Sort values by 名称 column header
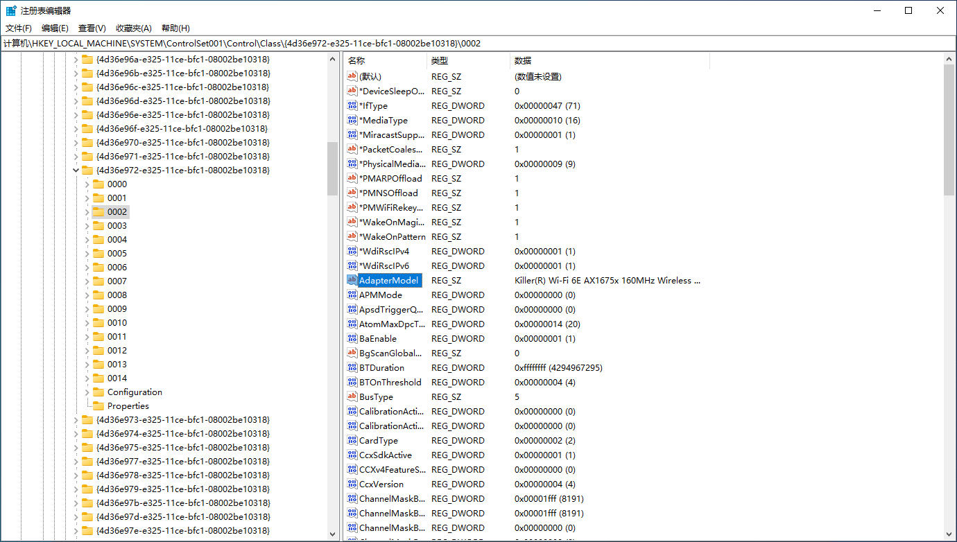 click(x=385, y=61)
